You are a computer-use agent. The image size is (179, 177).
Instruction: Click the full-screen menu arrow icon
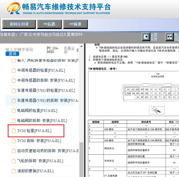click(146, 37)
